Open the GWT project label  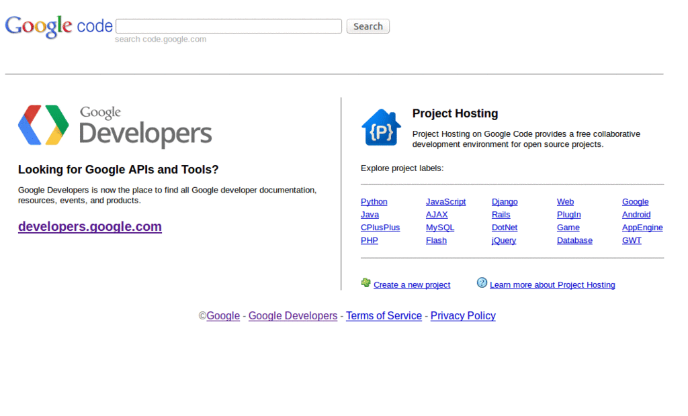click(632, 241)
